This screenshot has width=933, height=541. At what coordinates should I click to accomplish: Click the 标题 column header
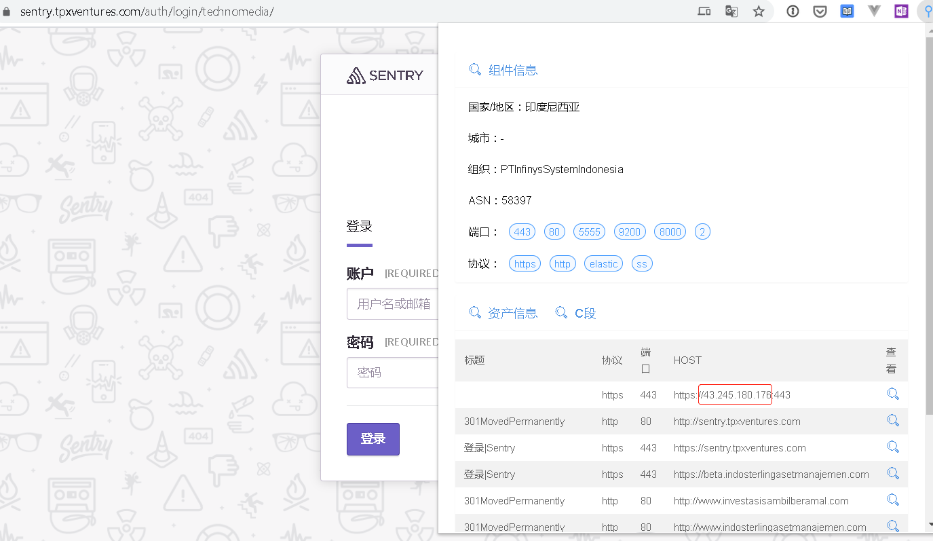point(474,360)
